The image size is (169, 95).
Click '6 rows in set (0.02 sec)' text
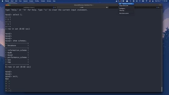click(18, 67)
